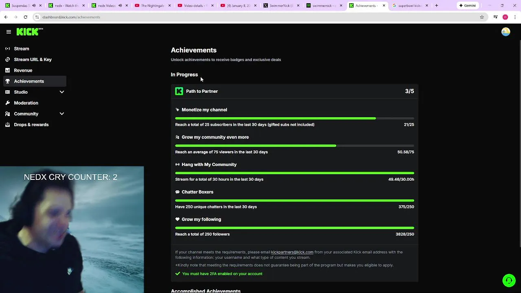Expand the Studio submenu chevron
The image size is (521, 293).
(x=62, y=92)
